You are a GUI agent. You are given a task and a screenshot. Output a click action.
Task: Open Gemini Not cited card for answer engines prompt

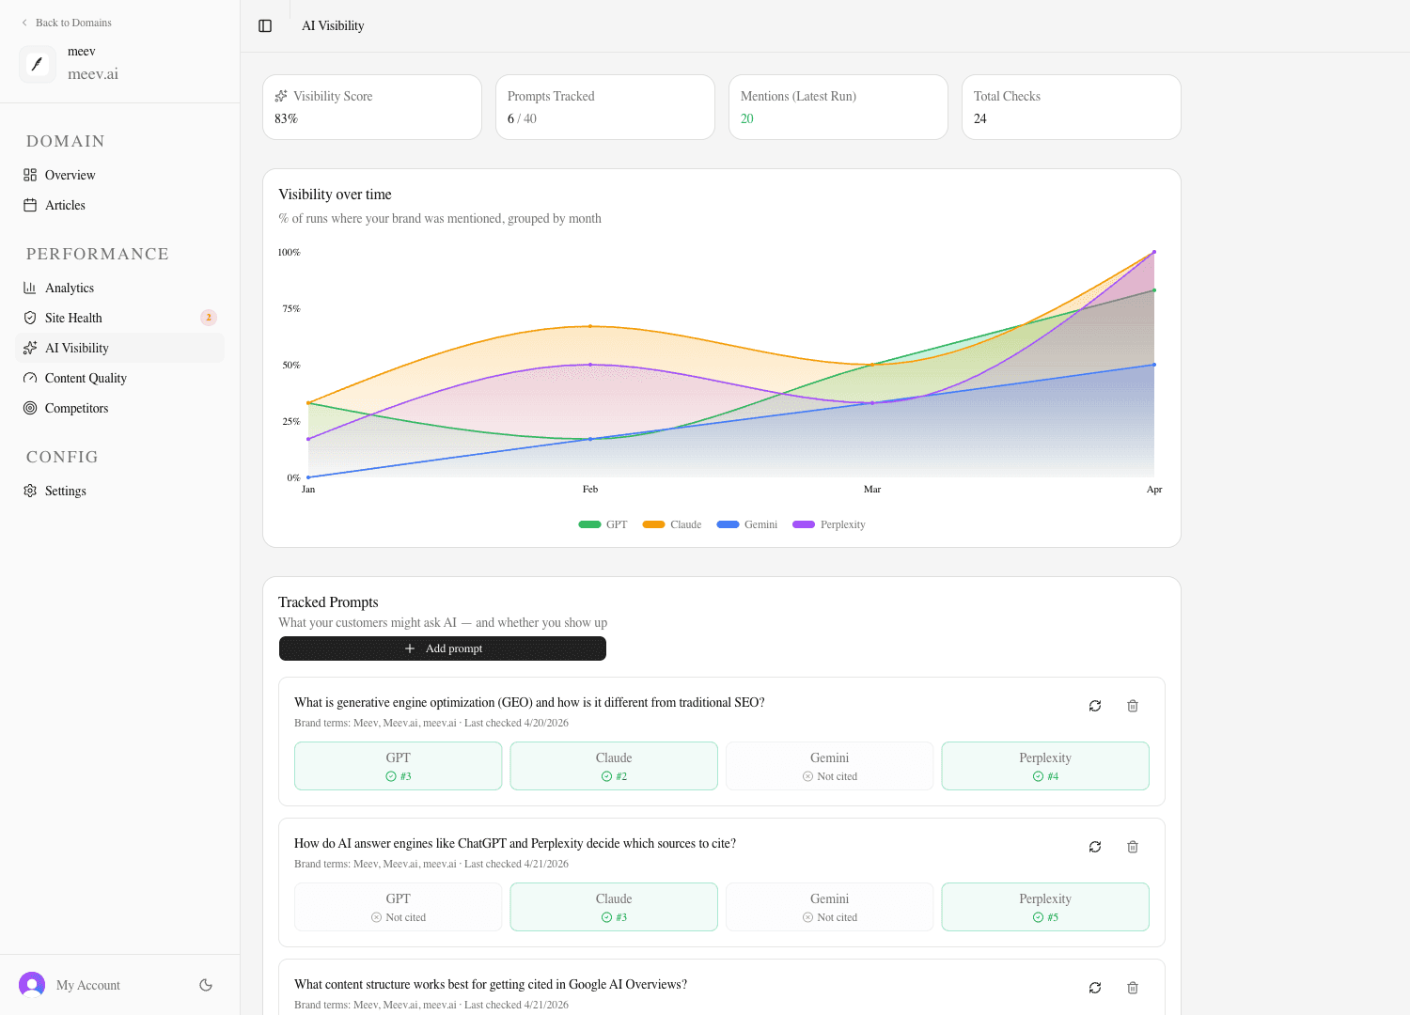click(x=830, y=907)
